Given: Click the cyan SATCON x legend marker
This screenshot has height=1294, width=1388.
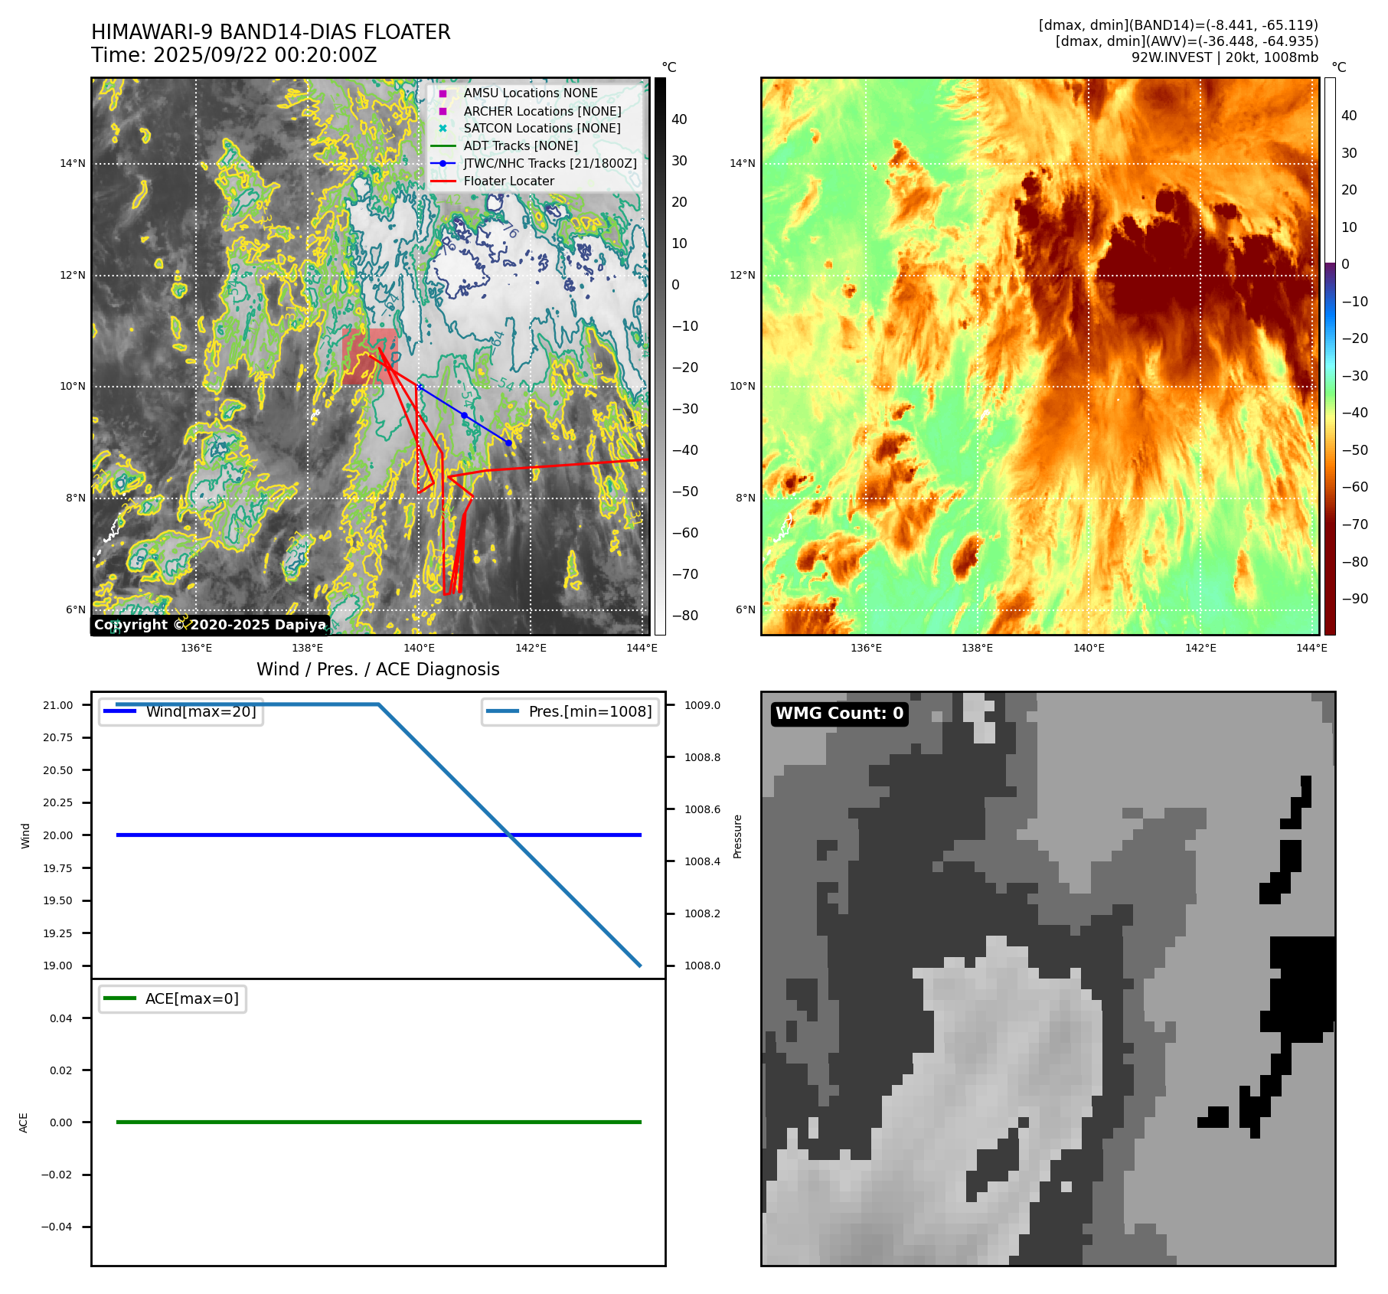Looking at the screenshot, I should [443, 128].
